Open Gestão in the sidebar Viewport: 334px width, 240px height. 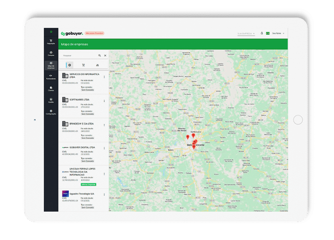51,100
